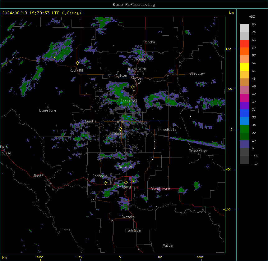
Task: Select the light gray 70-80 dBZ legend swatch
Action: click(244, 28)
